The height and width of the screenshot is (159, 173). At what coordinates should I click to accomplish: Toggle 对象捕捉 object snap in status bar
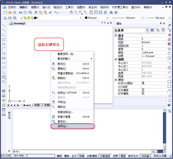coord(92,156)
